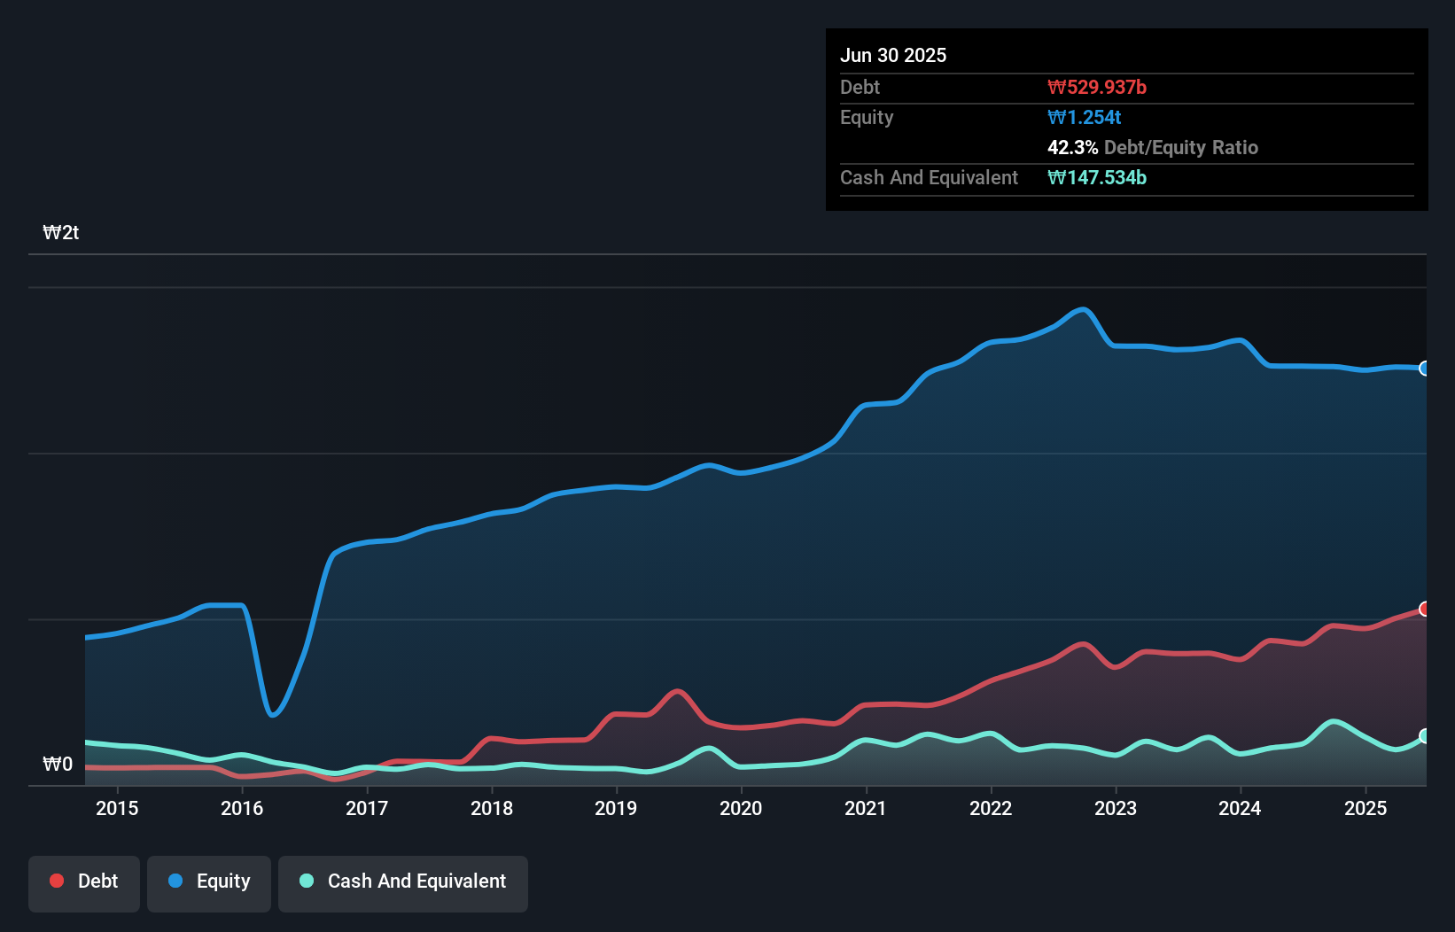Open the Jun 30 2025 tooltip header
Screen dimensions: 1455x932
[x=894, y=55]
